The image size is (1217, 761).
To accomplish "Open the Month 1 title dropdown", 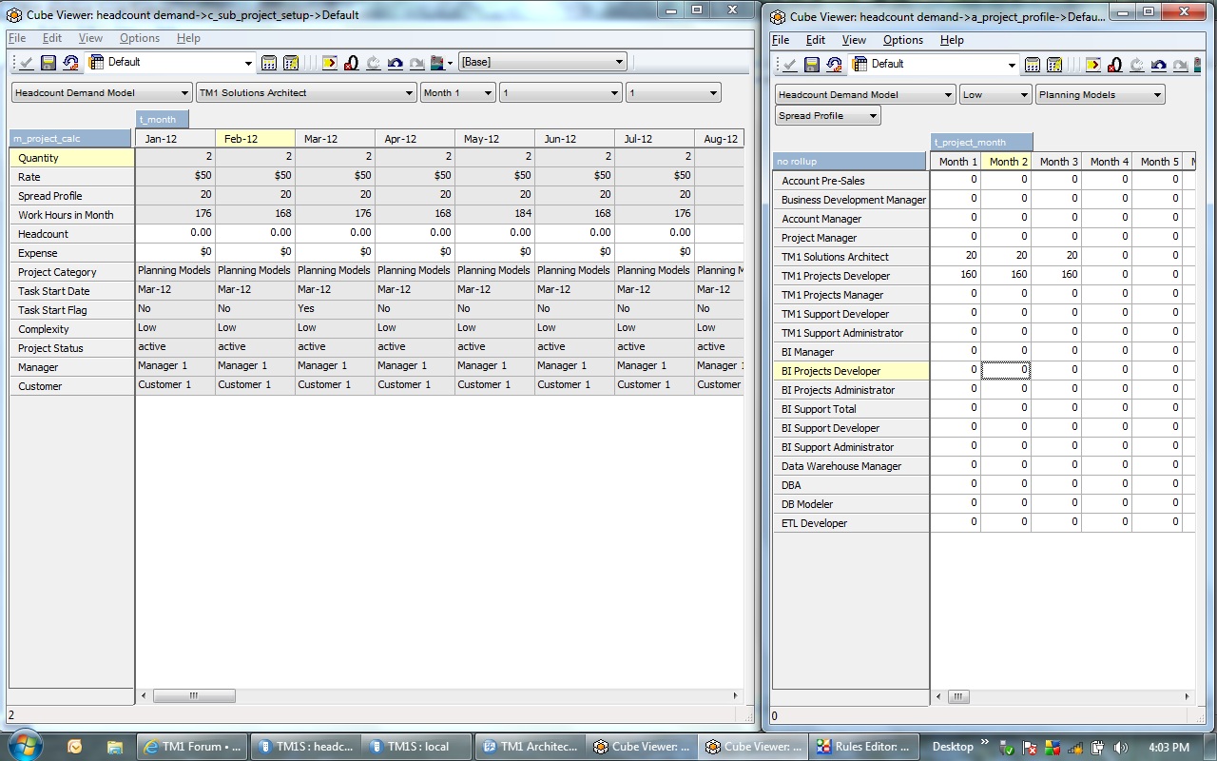I will click(x=458, y=92).
